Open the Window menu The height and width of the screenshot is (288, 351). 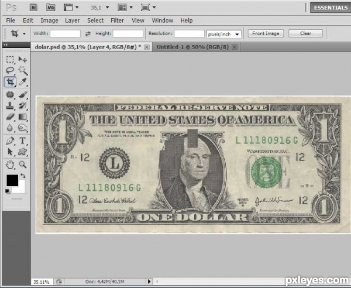pos(163,20)
